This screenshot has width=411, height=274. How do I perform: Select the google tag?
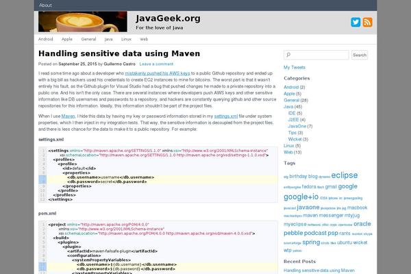[x=347, y=186]
